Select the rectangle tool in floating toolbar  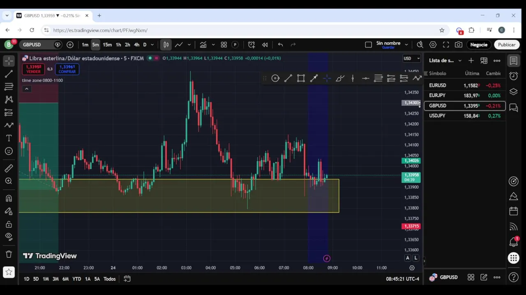click(x=301, y=78)
